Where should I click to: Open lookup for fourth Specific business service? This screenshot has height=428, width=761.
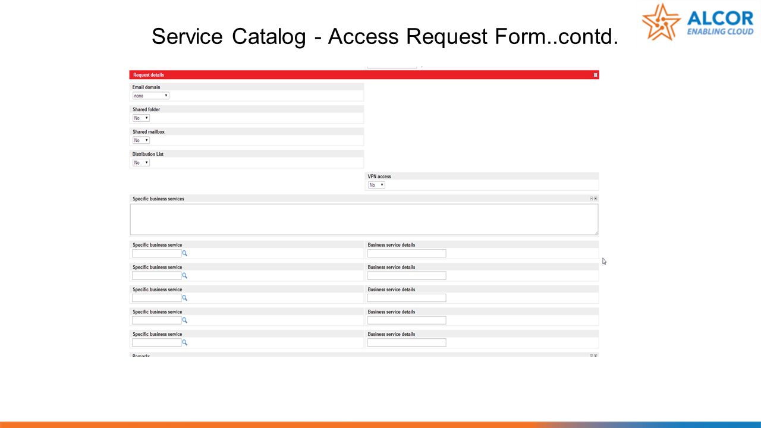click(184, 320)
